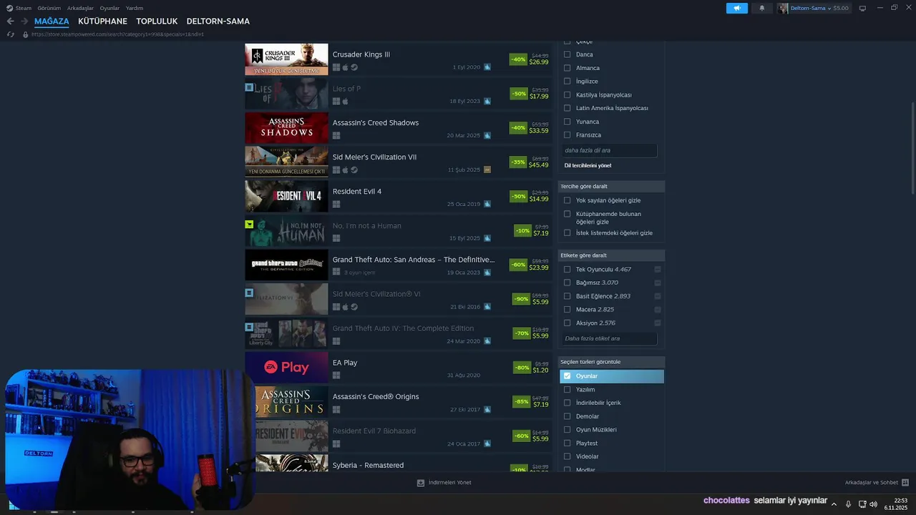The height and width of the screenshot is (515, 916).
Task: Uncheck the Oyunlar type filter
Action: tap(567, 376)
